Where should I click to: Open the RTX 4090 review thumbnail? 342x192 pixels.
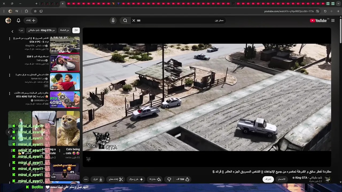point(65,100)
